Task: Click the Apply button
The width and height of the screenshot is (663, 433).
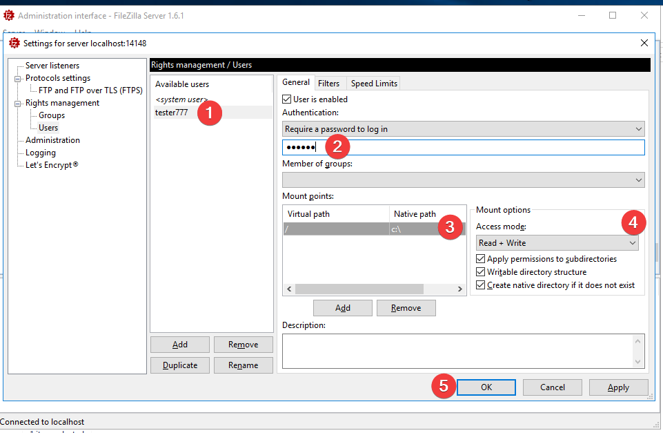Action: pos(618,387)
